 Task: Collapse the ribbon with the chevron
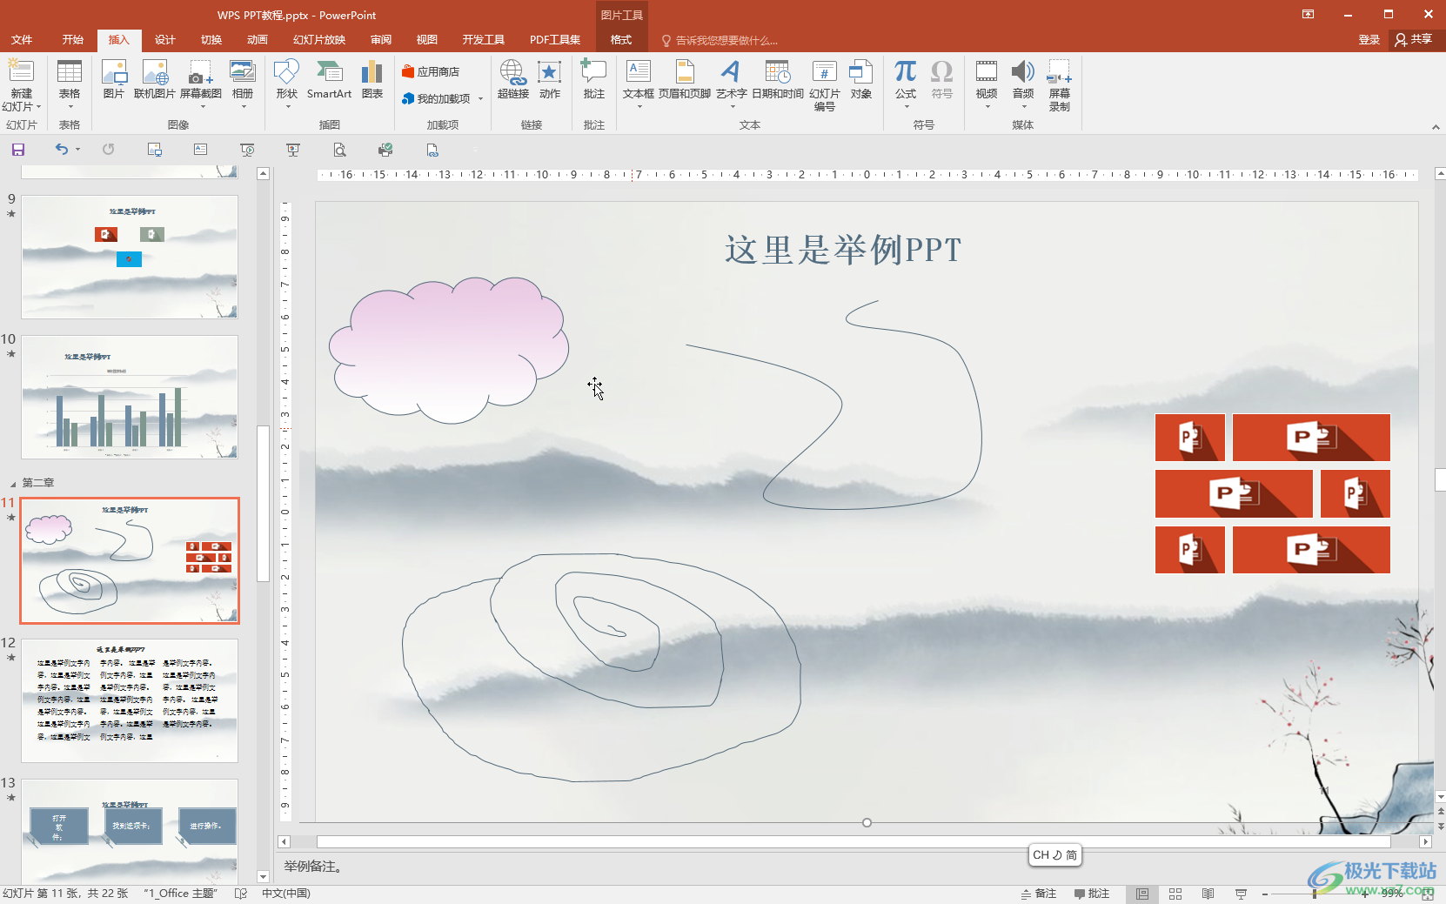pyautogui.click(x=1436, y=127)
